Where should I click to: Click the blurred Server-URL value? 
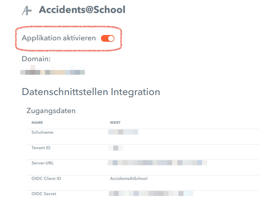(157, 163)
